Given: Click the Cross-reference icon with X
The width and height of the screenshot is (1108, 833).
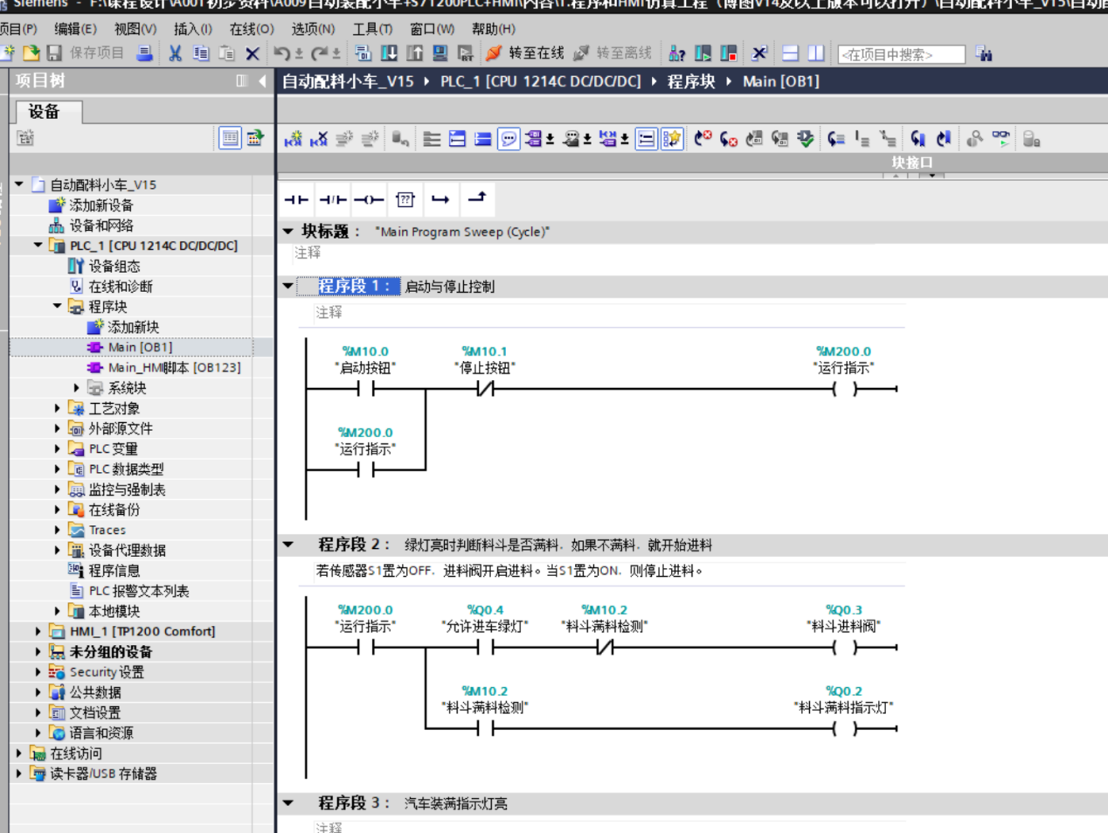Looking at the screenshot, I should point(759,53).
